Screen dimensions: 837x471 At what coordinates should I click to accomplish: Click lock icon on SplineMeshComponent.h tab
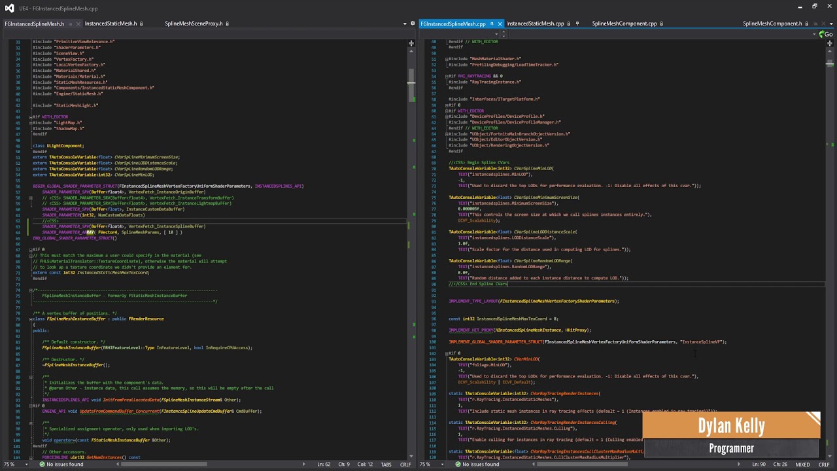pyautogui.click(x=807, y=24)
